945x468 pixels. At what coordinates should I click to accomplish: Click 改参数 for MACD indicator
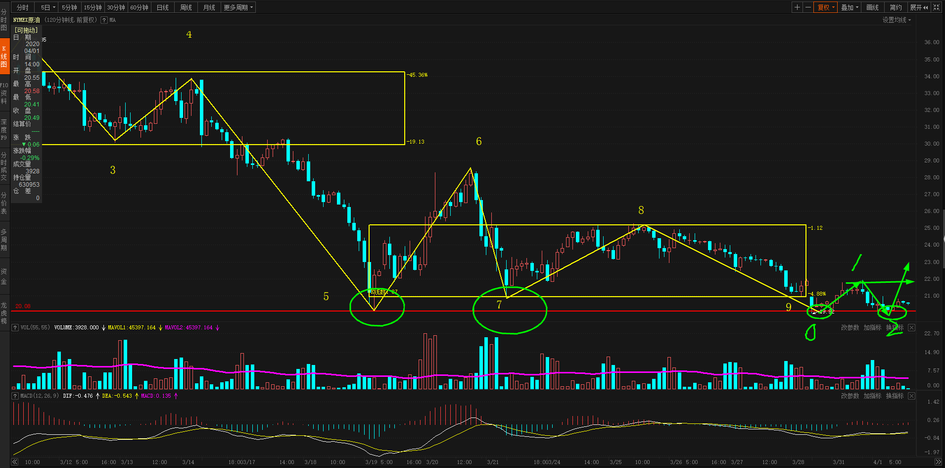click(850, 396)
